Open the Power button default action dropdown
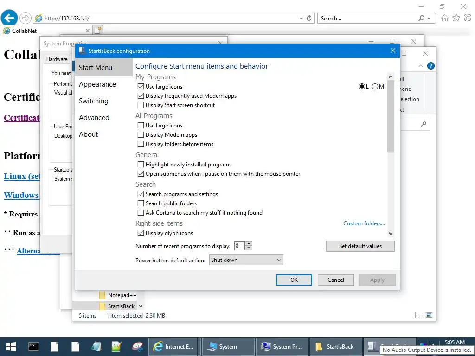Image resolution: width=475 pixels, height=356 pixels. point(246,260)
